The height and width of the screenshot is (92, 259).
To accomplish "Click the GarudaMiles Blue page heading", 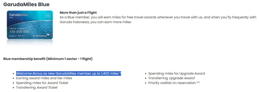I will click(x=26, y=5).
